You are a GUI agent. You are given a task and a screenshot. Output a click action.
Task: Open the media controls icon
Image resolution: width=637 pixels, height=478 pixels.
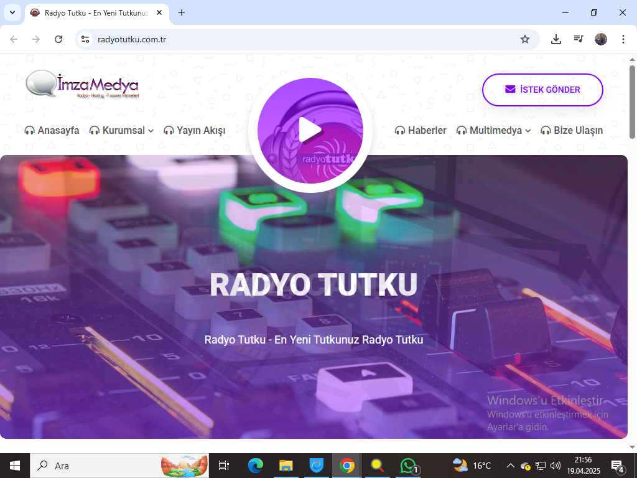click(x=579, y=39)
